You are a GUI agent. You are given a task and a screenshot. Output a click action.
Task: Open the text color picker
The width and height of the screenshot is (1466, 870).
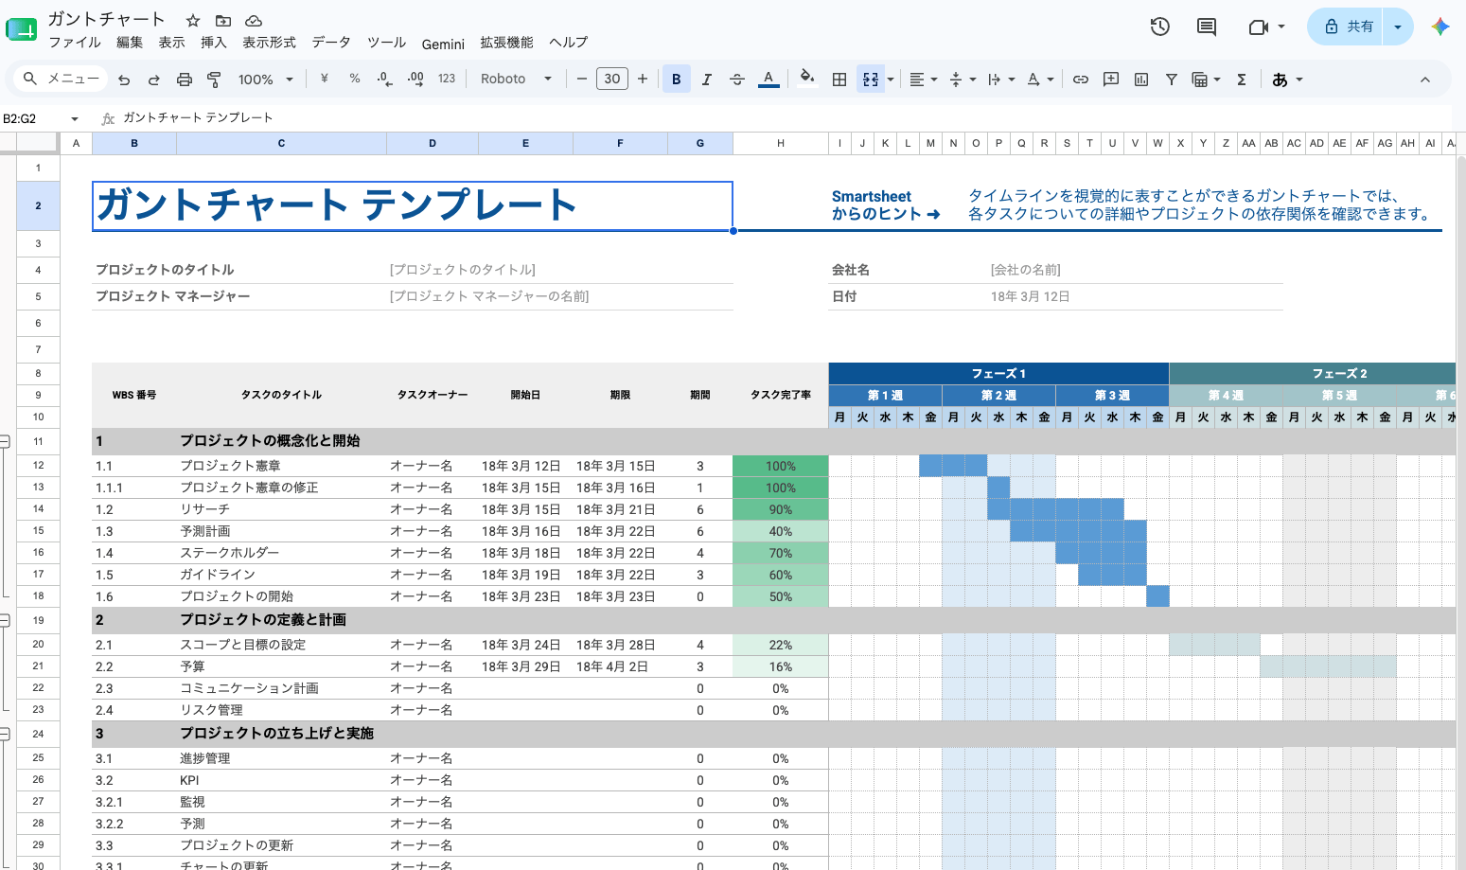[768, 80]
